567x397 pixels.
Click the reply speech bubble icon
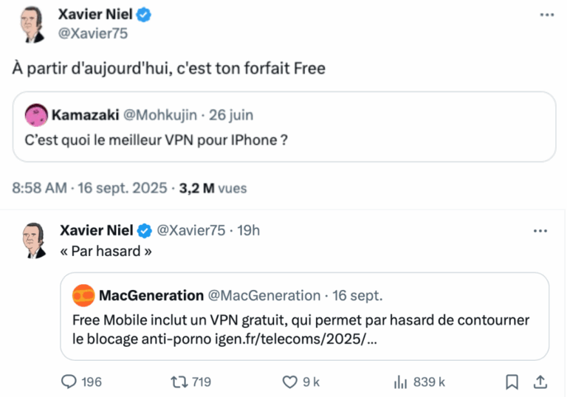click(69, 382)
